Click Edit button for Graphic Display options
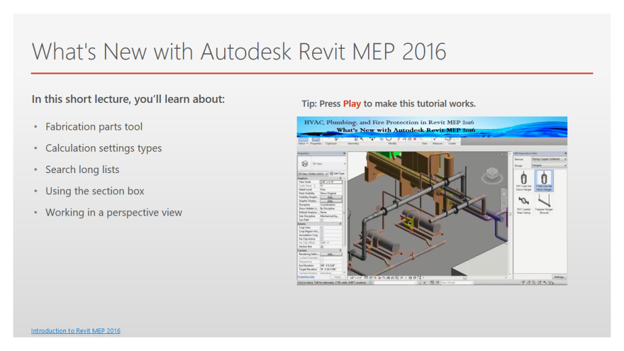Image resolution: width=624 pixels, height=351 pixels. 331,201
